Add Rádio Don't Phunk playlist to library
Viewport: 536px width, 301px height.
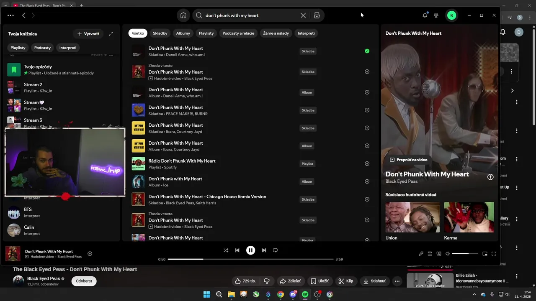coord(367,164)
